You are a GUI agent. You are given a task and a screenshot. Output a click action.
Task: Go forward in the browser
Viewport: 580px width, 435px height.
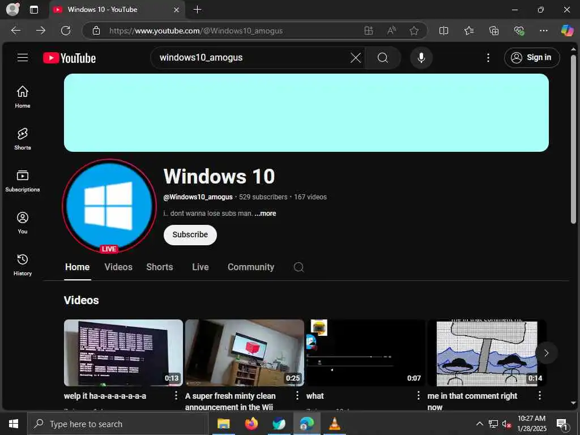[41, 31]
